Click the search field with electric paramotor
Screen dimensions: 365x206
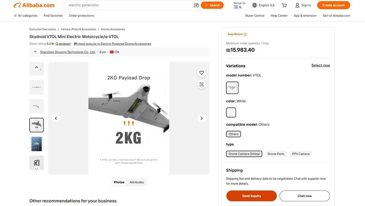(128, 5)
